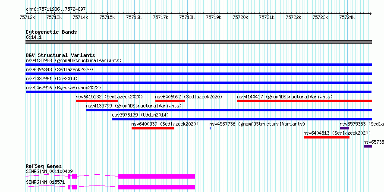Viewport: 384px width, 192px height.
Task: Click the Cytogenetic Bands track title
Action: (51, 32)
